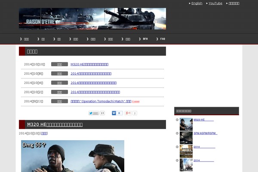Click category tag on 2014/10/10 news row
Image resolution: width=258 pixels, height=172 pixels.
click(59, 64)
